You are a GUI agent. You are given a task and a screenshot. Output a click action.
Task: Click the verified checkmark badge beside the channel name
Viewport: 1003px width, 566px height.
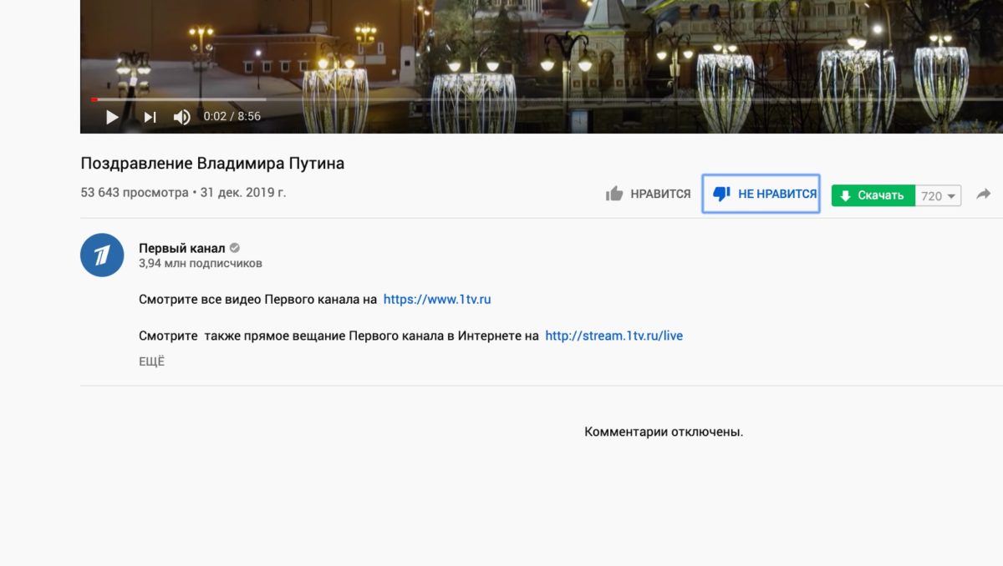tap(235, 248)
